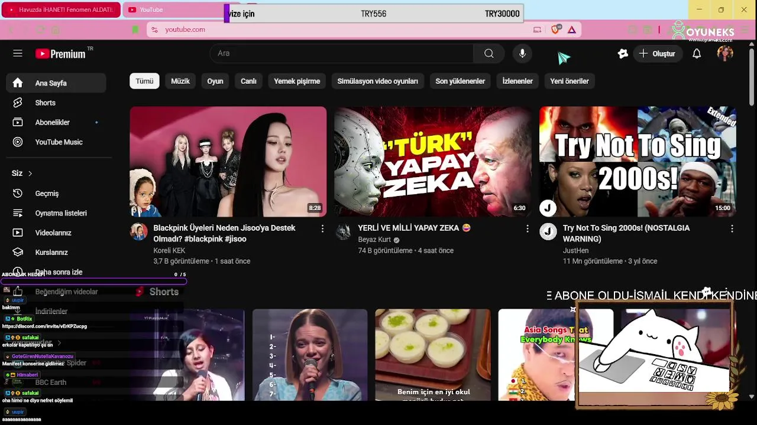Open the notifications bell
Screen dimensions: 757x425
click(697, 54)
